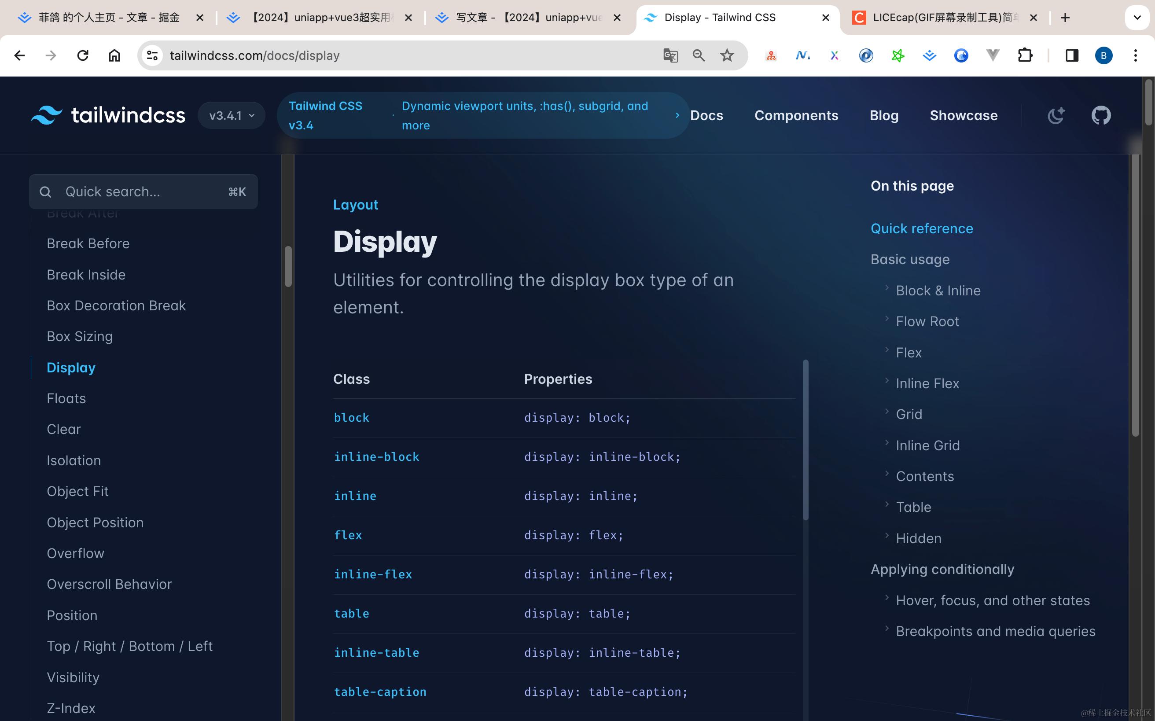Open the Tailwind CSS v3.4 announcement banner
1155x721 pixels.
pyautogui.click(x=482, y=115)
